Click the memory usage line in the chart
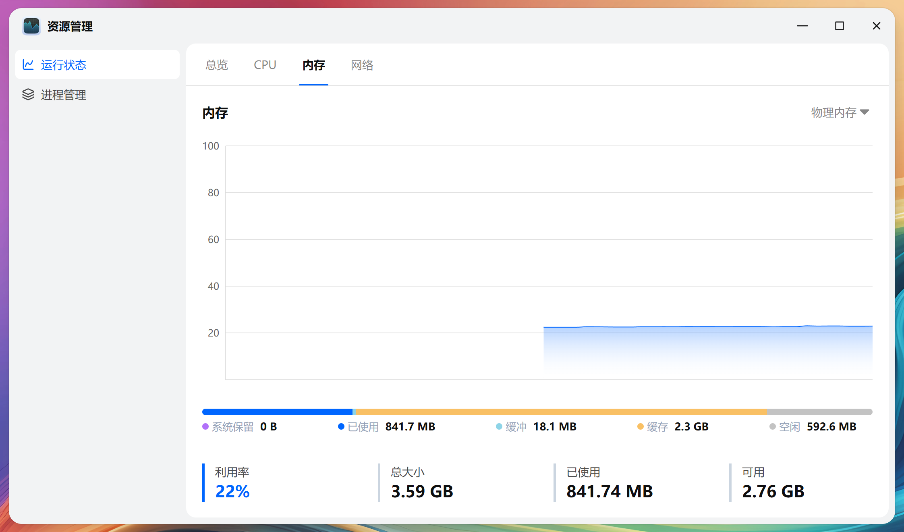 [x=705, y=326]
